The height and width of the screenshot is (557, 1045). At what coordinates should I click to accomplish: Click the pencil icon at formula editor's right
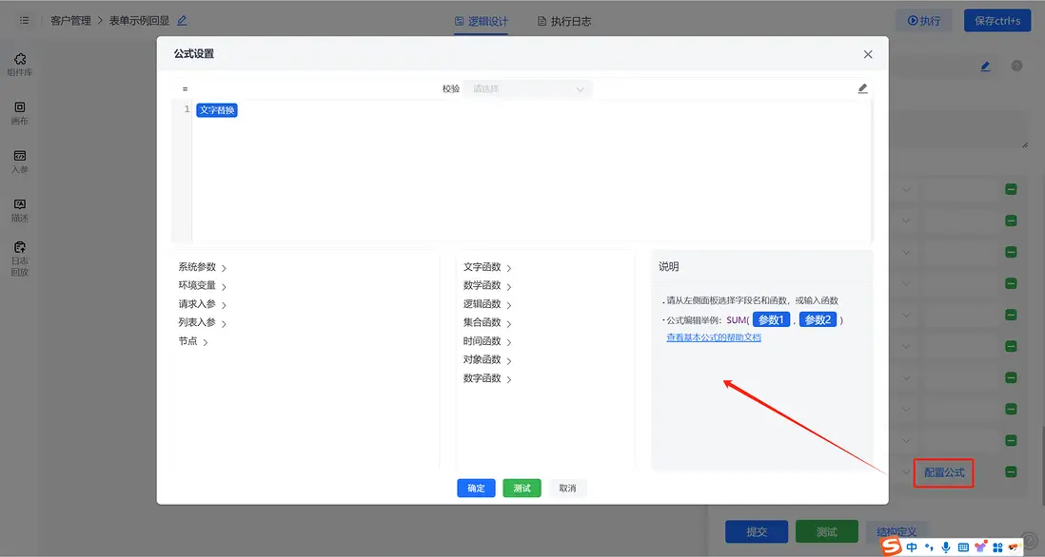[862, 88]
